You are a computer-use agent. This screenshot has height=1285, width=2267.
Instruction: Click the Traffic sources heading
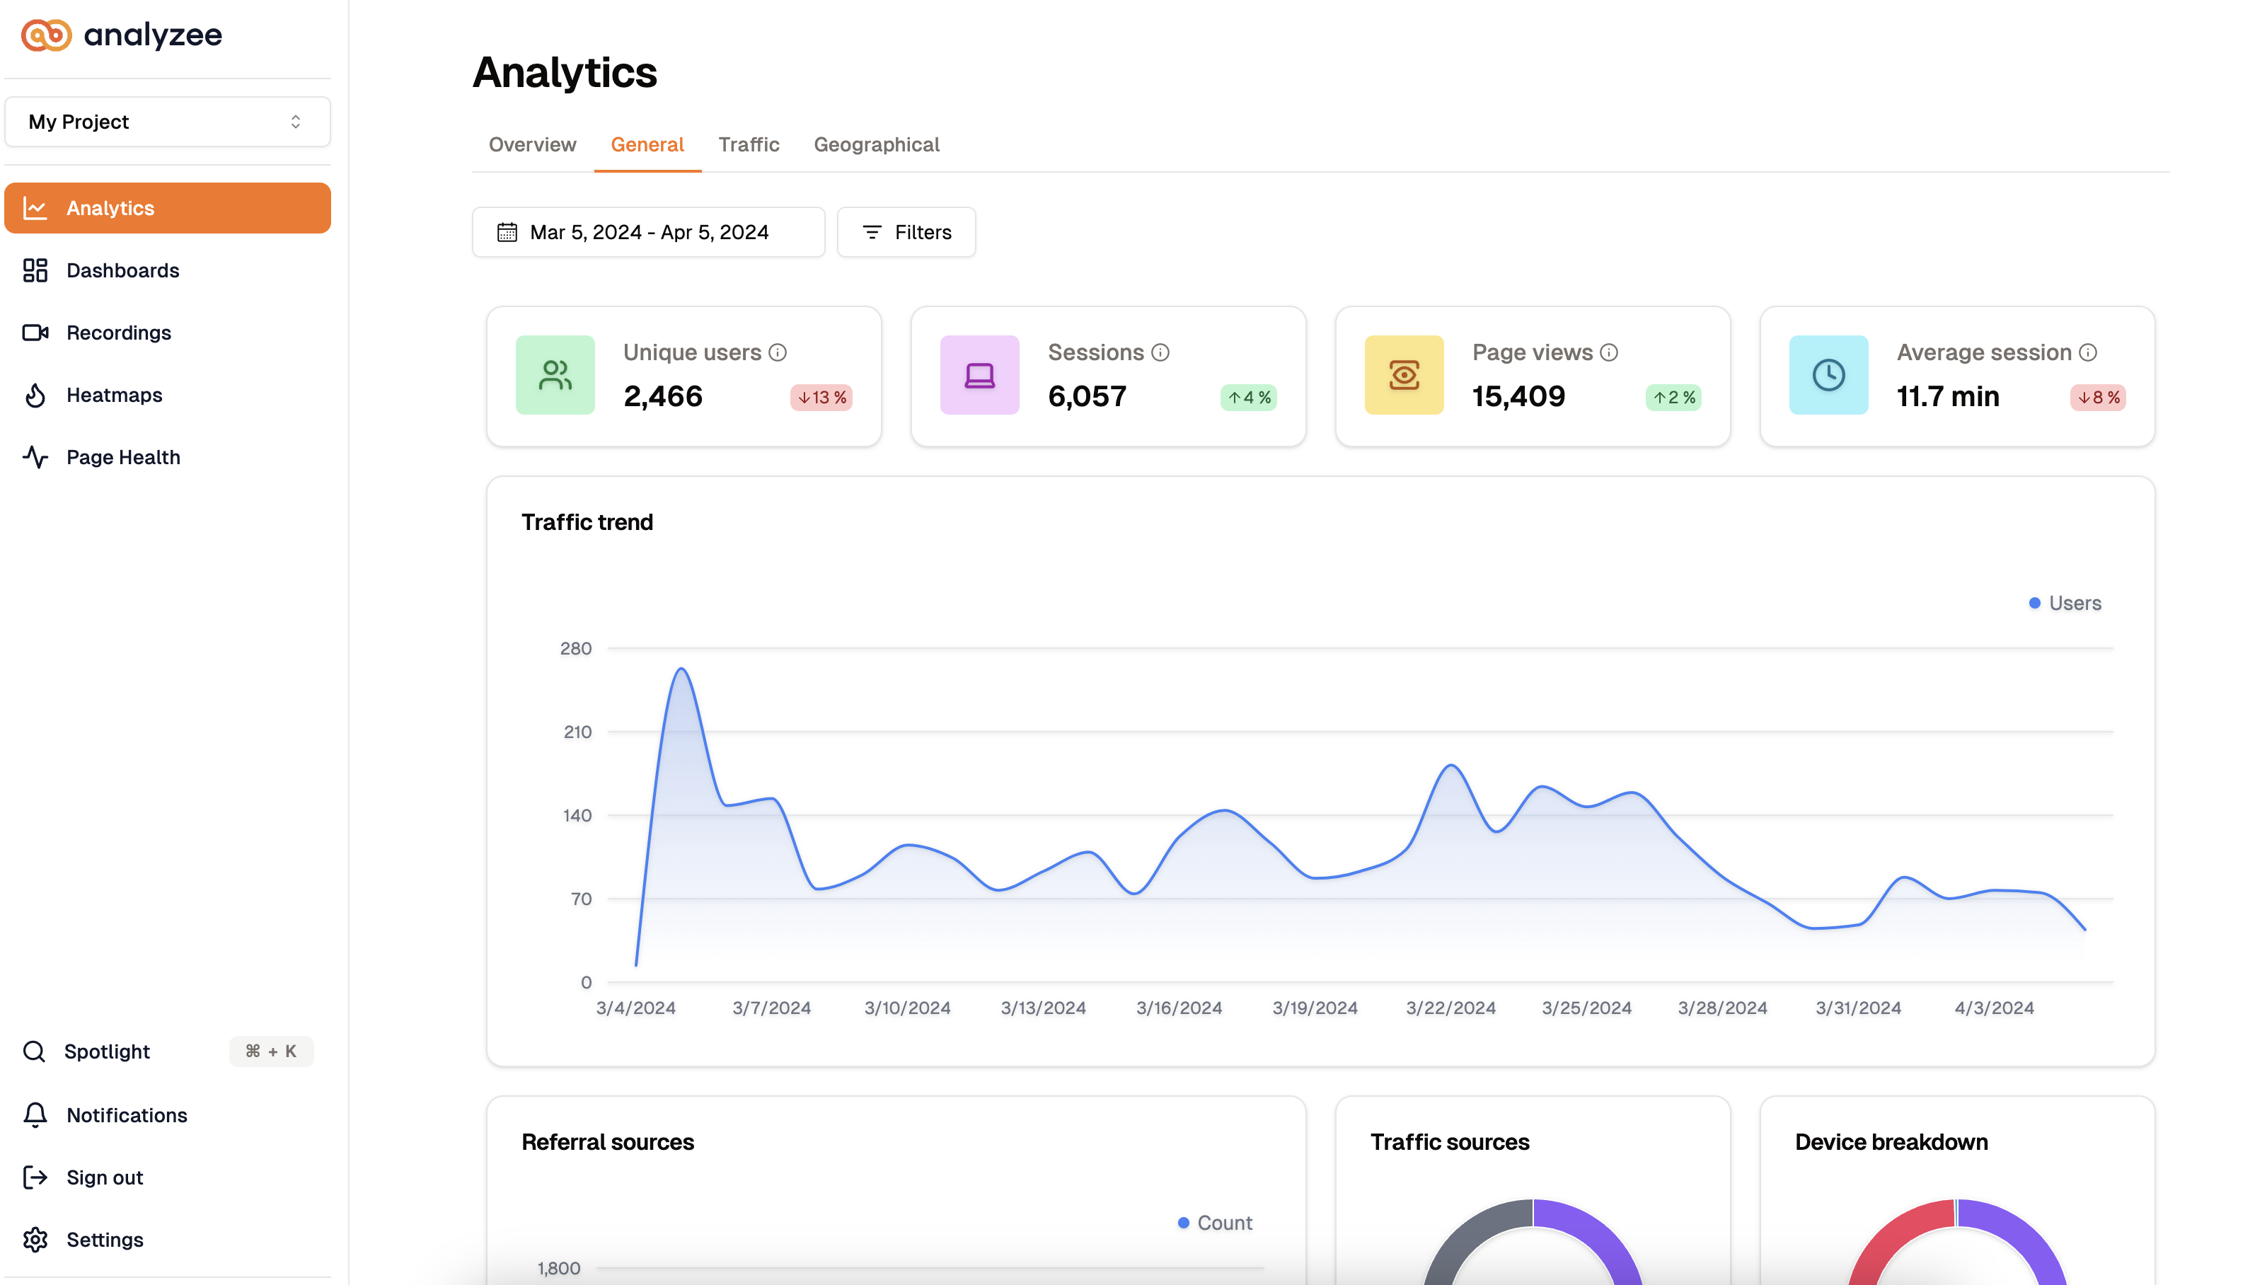[1450, 1142]
